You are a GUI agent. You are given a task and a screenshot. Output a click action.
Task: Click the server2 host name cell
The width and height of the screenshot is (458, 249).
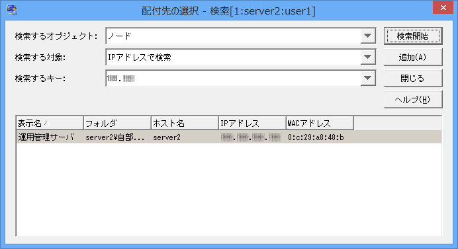[167, 137]
